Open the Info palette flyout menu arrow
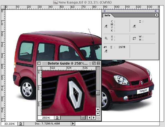 click(157, 15)
